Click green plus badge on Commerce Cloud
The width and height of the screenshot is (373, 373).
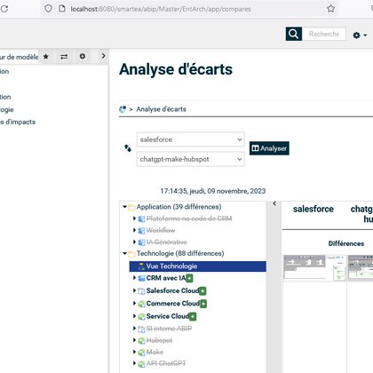click(x=203, y=304)
